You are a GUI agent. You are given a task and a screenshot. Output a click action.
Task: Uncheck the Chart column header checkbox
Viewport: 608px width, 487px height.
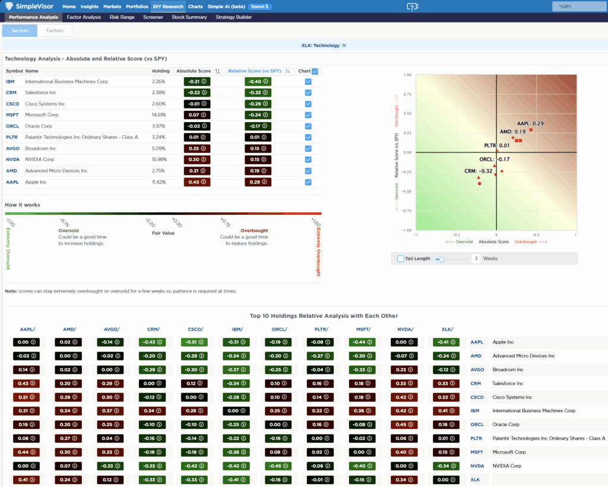pos(316,70)
